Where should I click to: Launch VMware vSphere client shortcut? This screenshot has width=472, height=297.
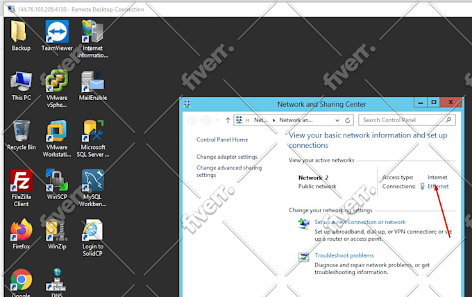click(x=57, y=89)
